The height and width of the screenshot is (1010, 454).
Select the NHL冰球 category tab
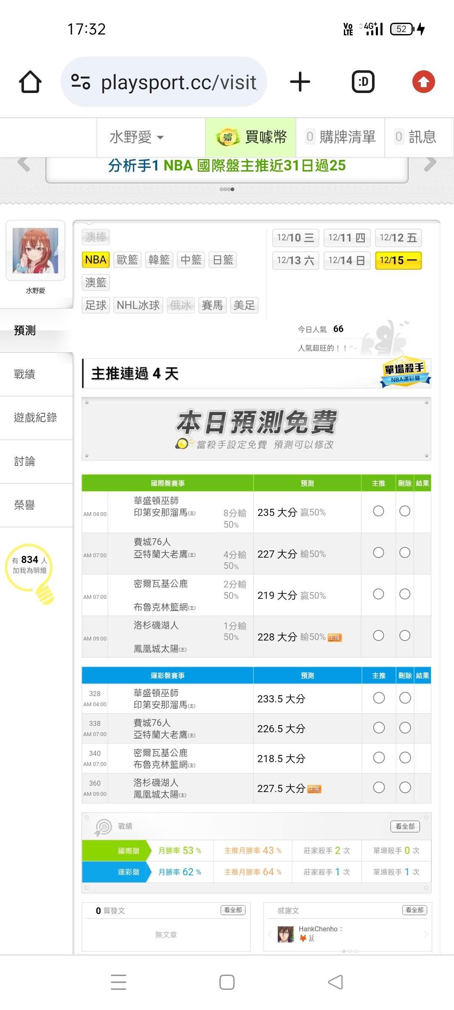[138, 305]
